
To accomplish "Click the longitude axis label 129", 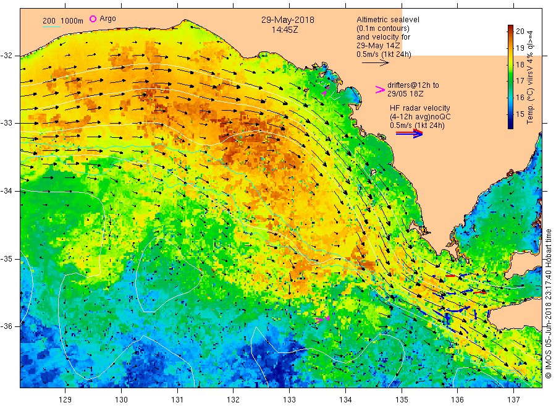I will point(65,400).
